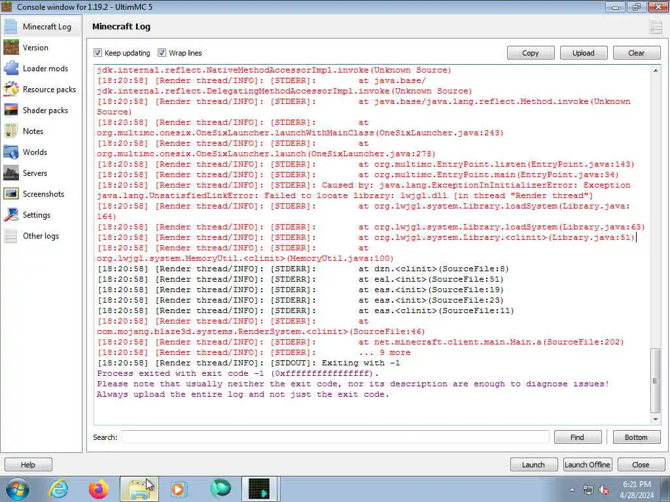Click the 'at eal.<init>(SourceFile:51)' line
Screen dimensions: 670x502
[300, 279]
